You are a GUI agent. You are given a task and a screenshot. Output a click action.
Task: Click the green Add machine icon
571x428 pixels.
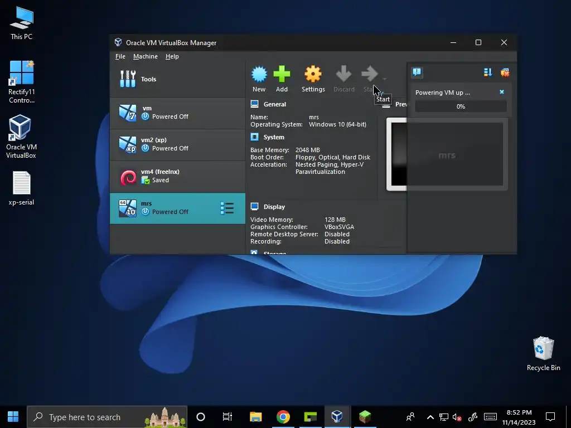pyautogui.click(x=282, y=74)
